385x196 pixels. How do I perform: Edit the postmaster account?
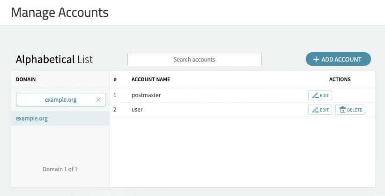[x=320, y=95]
